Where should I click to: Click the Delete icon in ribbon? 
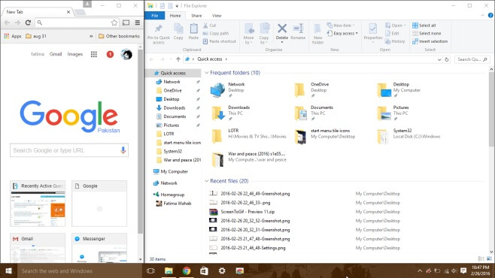click(x=282, y=29)
